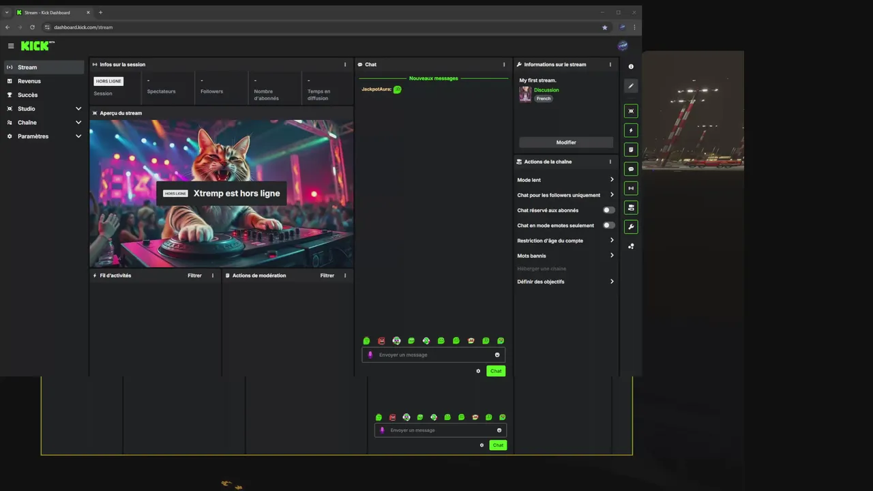
Task: Focus message field in lower duplicate window
Action: tap(441, 430)
